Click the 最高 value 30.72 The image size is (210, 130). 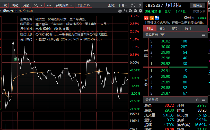coord(169,105)
